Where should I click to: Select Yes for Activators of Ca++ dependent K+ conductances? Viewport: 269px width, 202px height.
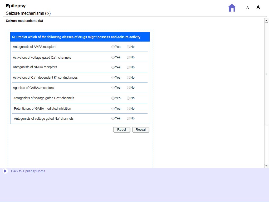(x=113, y=77)
